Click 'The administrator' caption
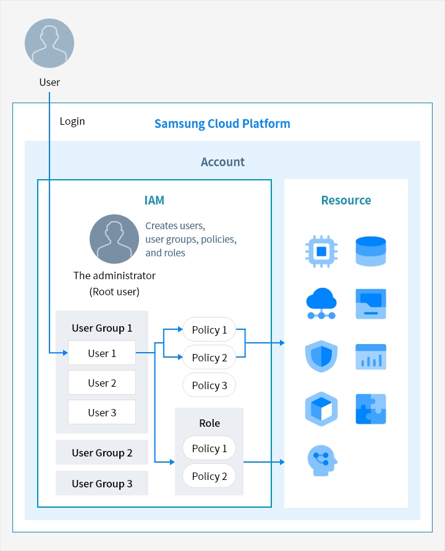Image resolution: width=445 pixels, height=551 pixels. pos(114,275)
